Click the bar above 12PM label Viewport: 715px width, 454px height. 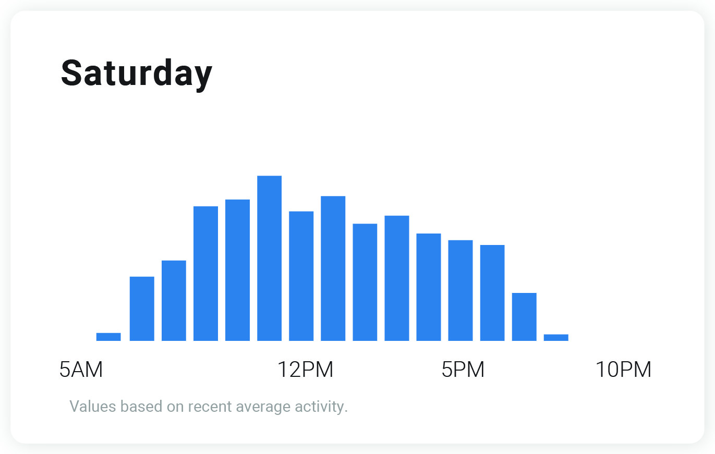click(x=301, y=276)
